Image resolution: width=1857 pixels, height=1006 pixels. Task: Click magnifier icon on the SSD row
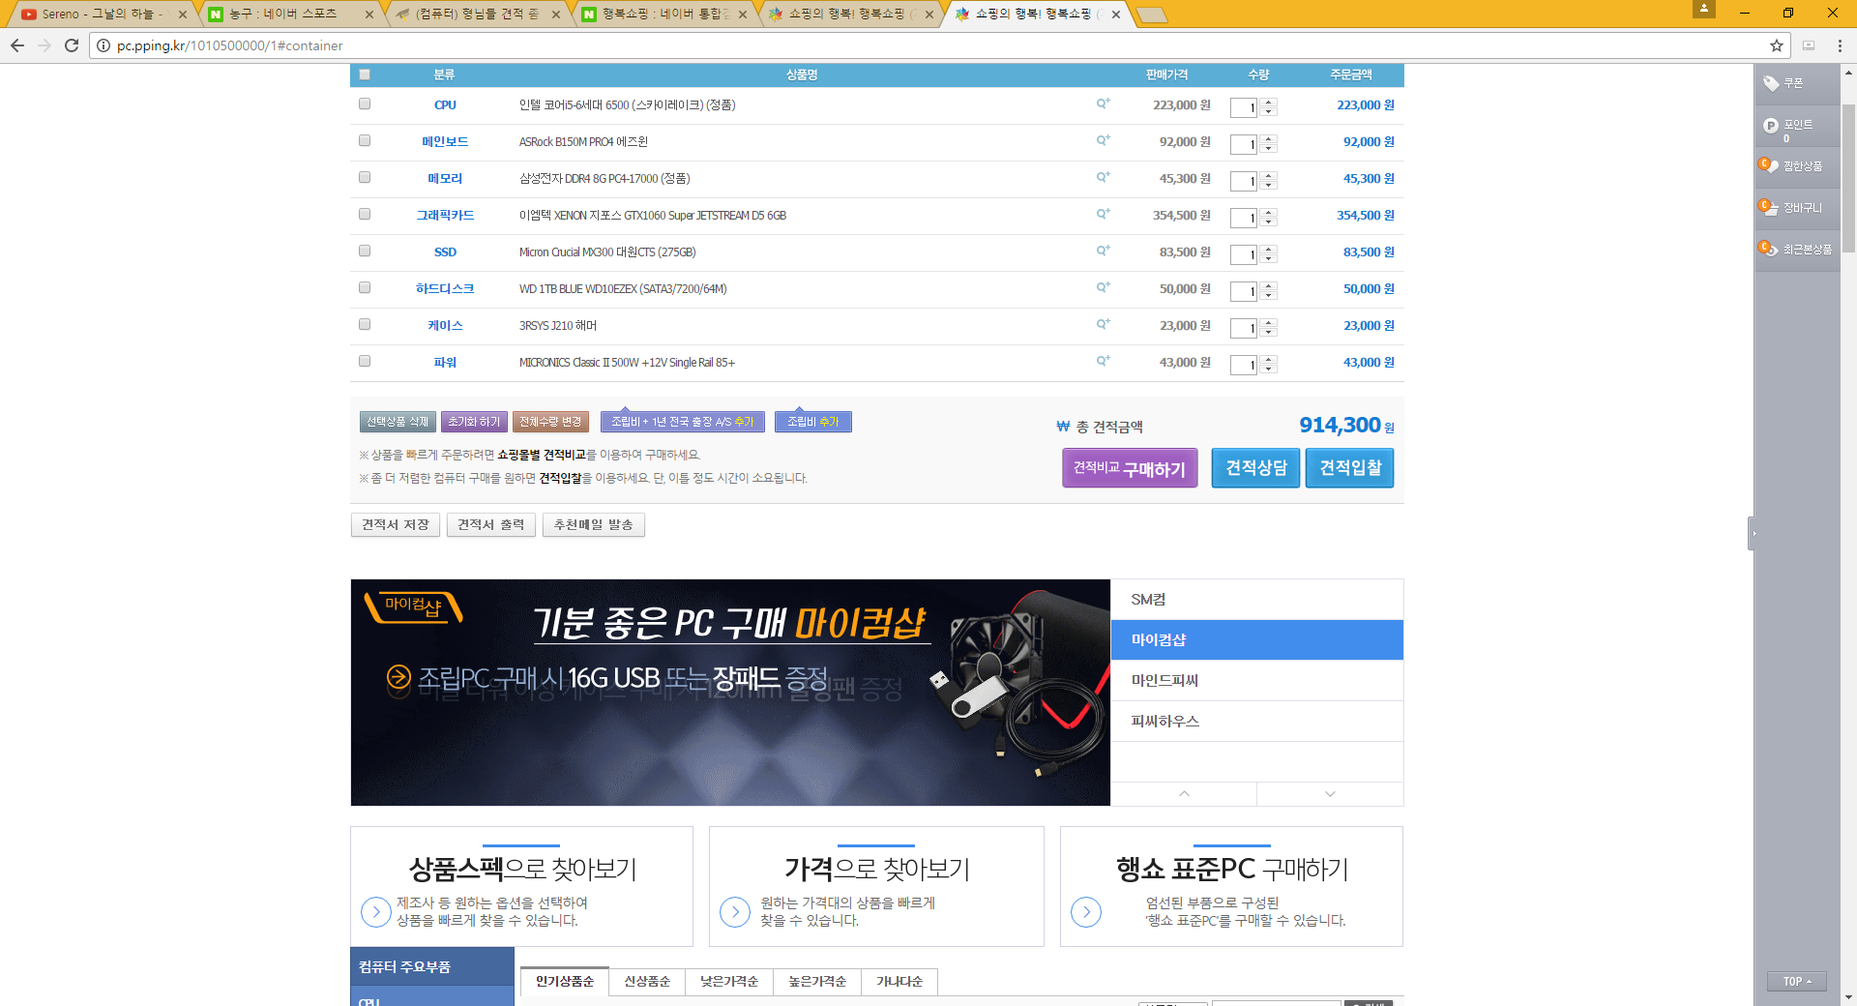[1103, 251]
